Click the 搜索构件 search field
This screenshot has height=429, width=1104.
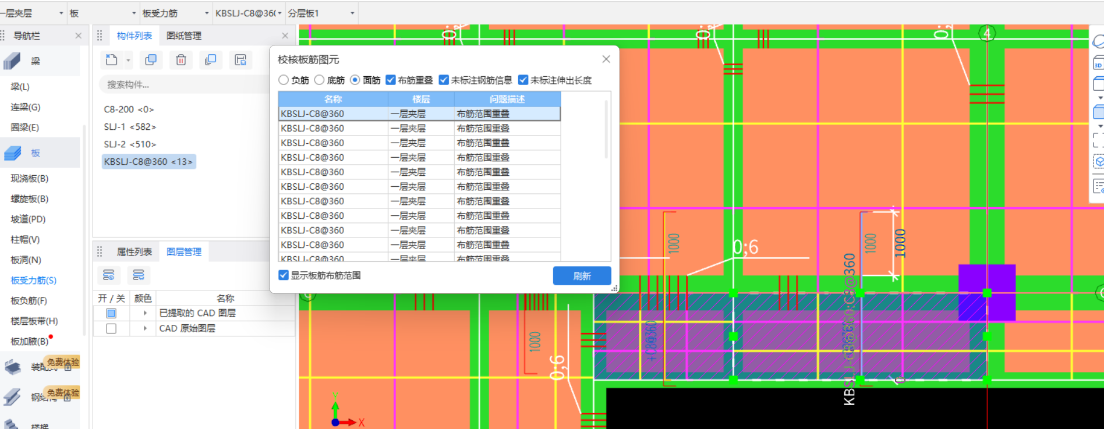click(185, 84)
